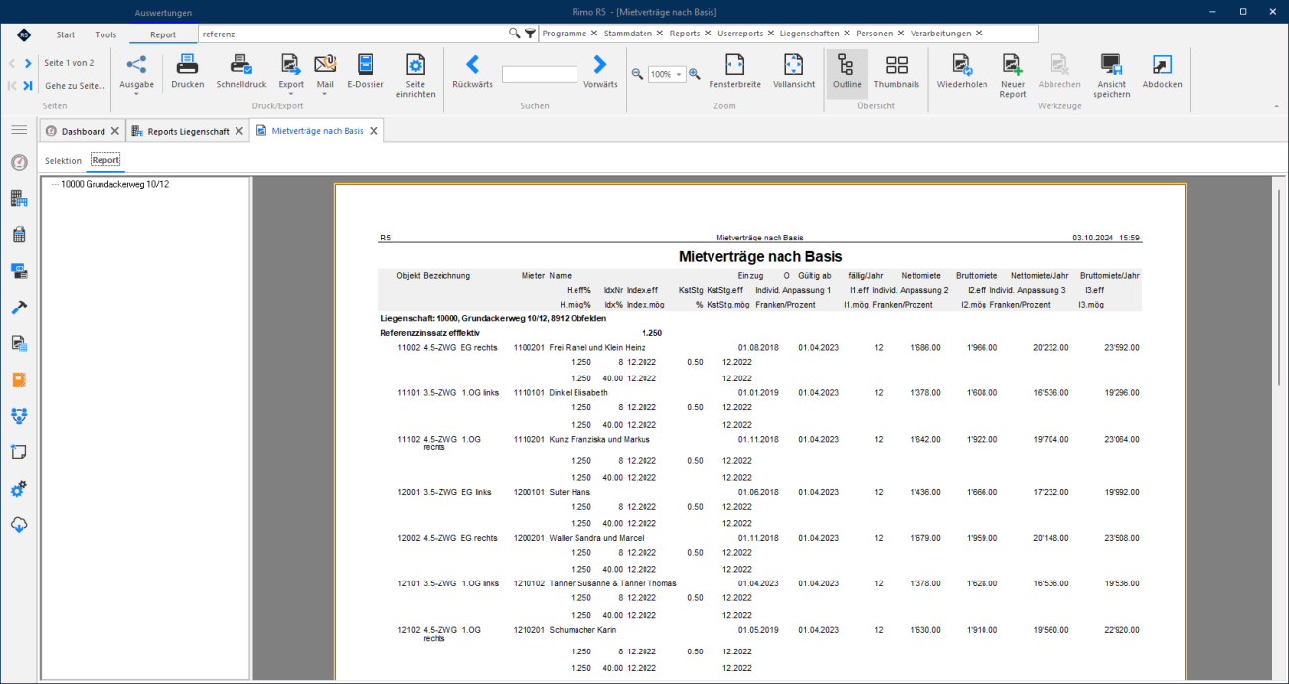Collapse the ribbon with the small arrow
The width and height of the screenshot is (1289, 684).
[1277, 105]
